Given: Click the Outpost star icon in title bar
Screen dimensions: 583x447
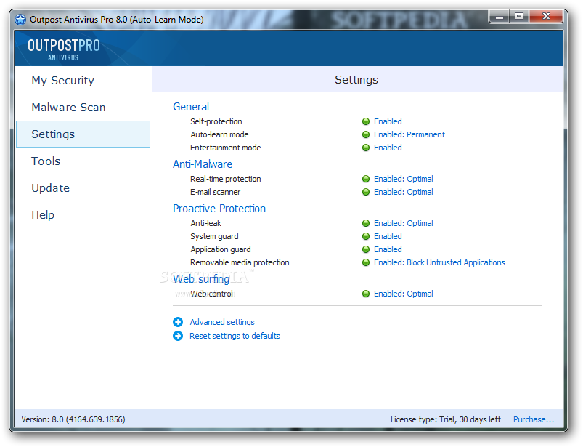Looking at the screenshot, I should pos(20,20).
